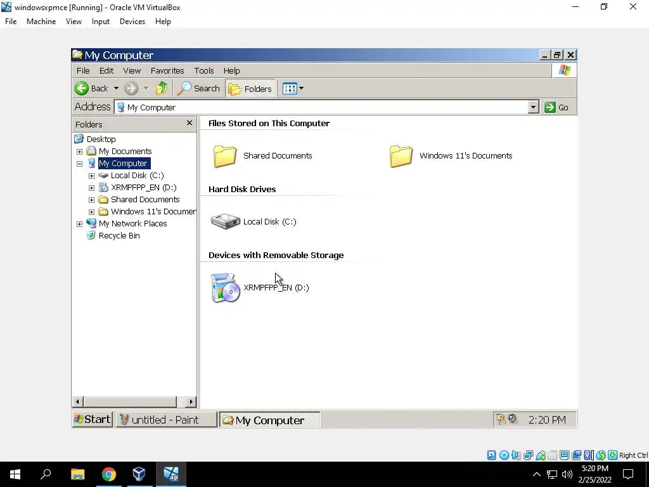Select My Network Places in tree
The height and width of the screenshot is (487, 649).
[132, 224]
